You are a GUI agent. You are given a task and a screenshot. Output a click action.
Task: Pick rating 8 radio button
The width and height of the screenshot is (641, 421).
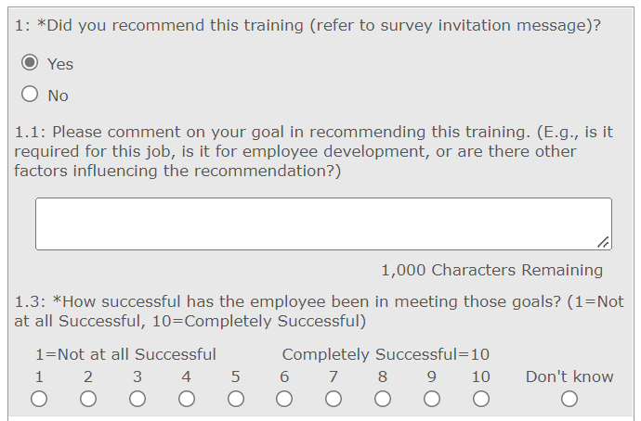click(x=383, y=399)
